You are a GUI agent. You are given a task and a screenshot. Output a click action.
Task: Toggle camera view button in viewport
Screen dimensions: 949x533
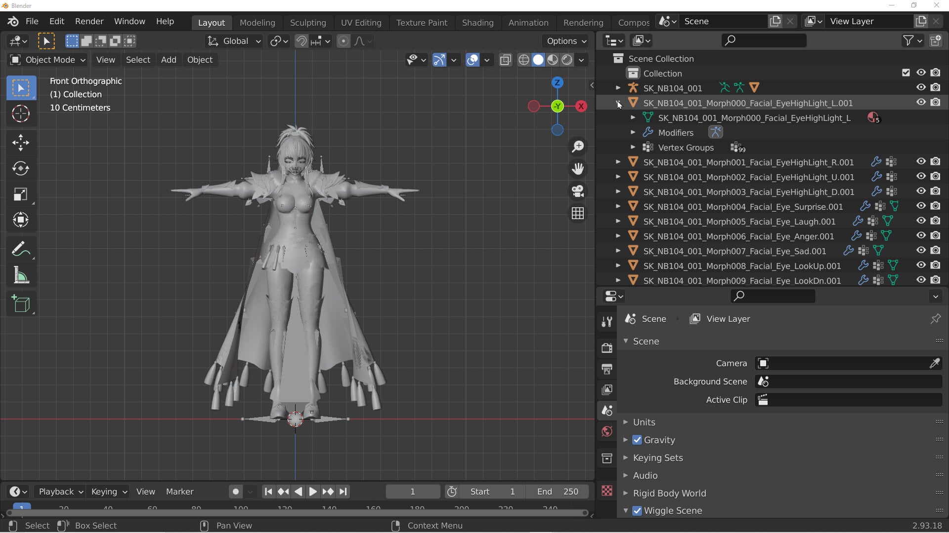[578, 191]
